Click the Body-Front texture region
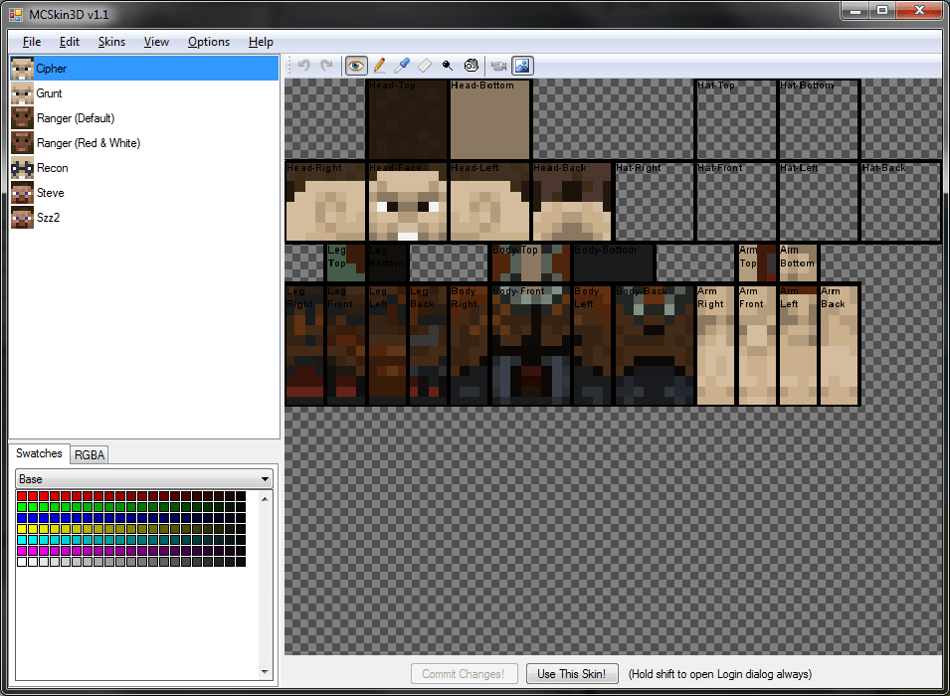950x696 pixels. pyautogui.click(x=531, y=345)
